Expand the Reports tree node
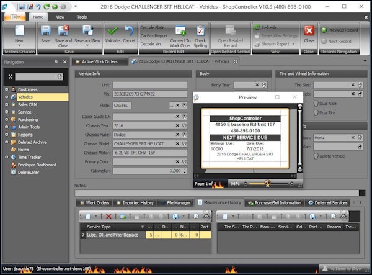372x275 pixels. (x=7, y=135)
